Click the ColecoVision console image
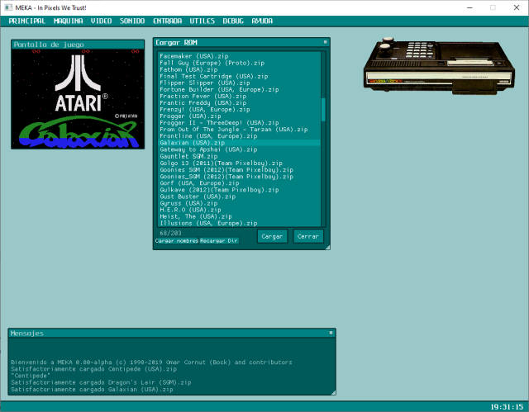This screenshot has width=529, height=412. [439, 66]
